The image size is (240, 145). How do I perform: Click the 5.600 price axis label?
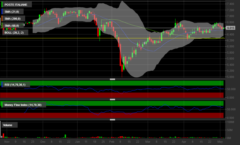coord(230,59)
